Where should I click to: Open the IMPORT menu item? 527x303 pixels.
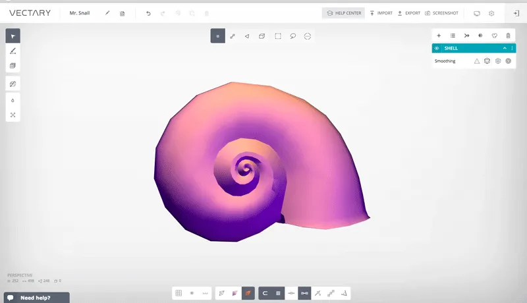[x=381, y=13]
